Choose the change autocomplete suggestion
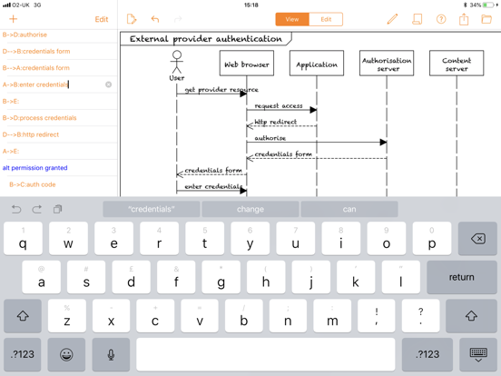This screenshot has height=376, width=501. [x=250, y=209]
